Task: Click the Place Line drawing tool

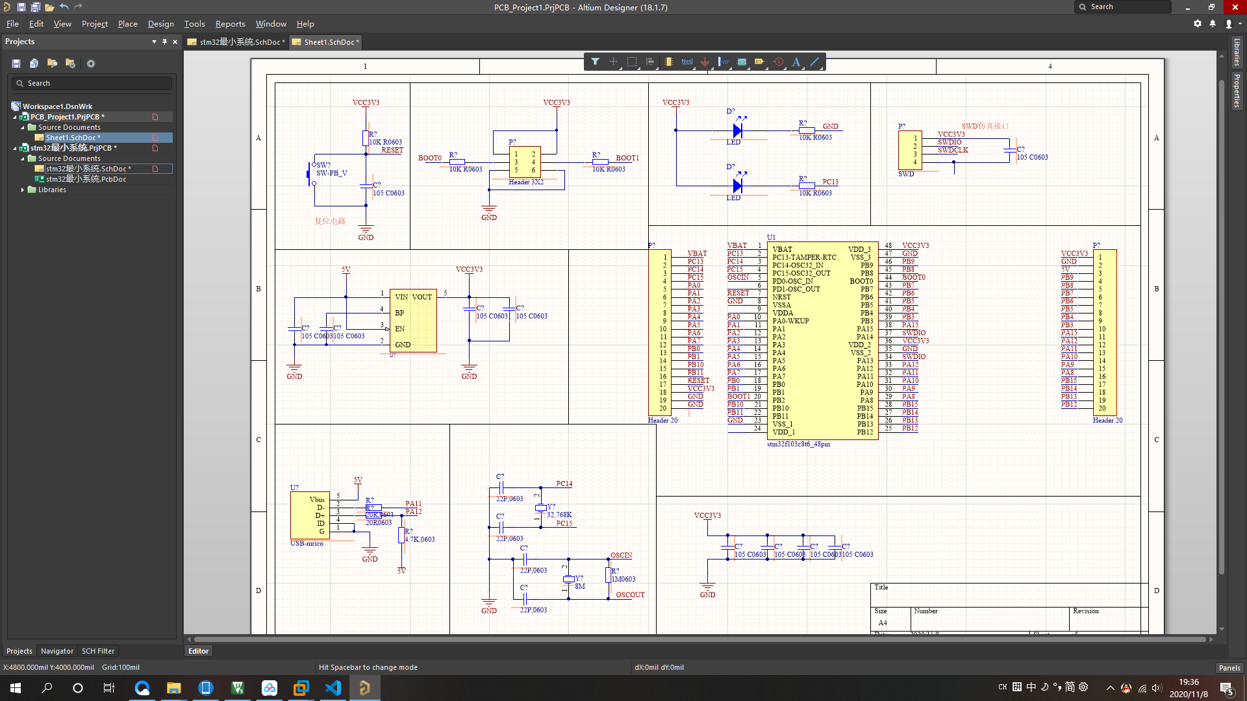Action: tap(814, 62)
